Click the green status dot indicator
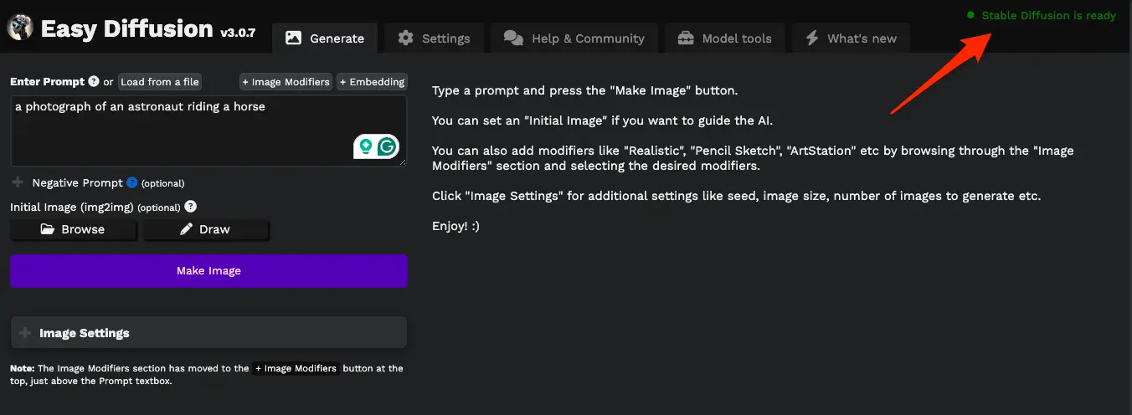This screenshot has width=1132, height=415. [970, 15]
